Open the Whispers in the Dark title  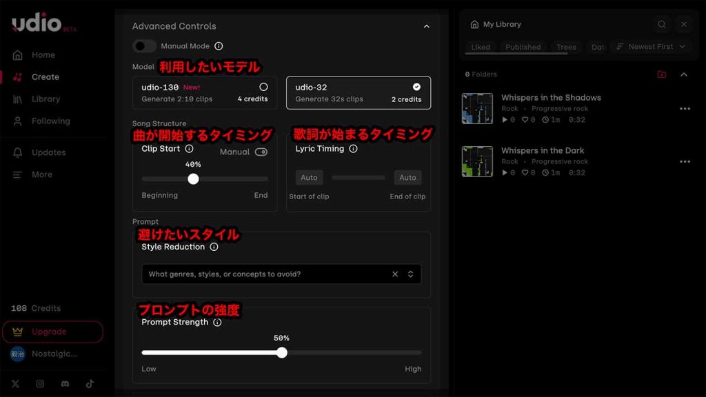tap(543, 151)
